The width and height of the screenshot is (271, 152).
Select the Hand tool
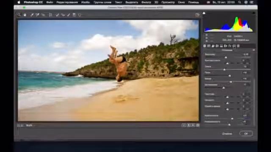[25, 15]
